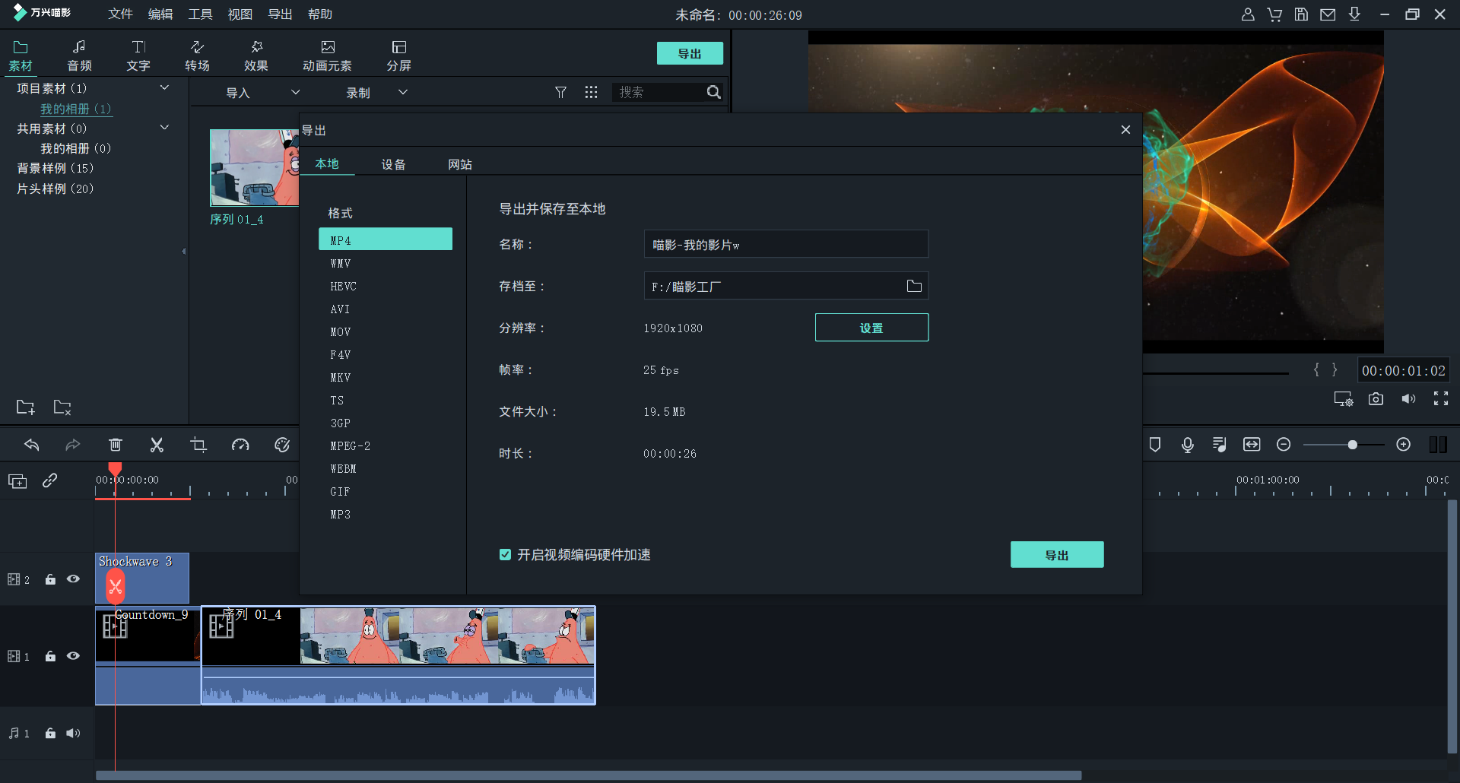Hide video track 2 with eye icon
This screenshot has width=1460, height=783.
74,579
